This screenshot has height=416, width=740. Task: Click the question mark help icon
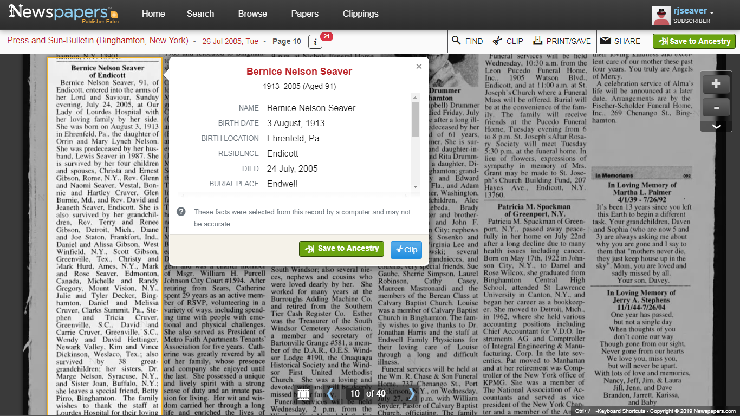point(181,212)
